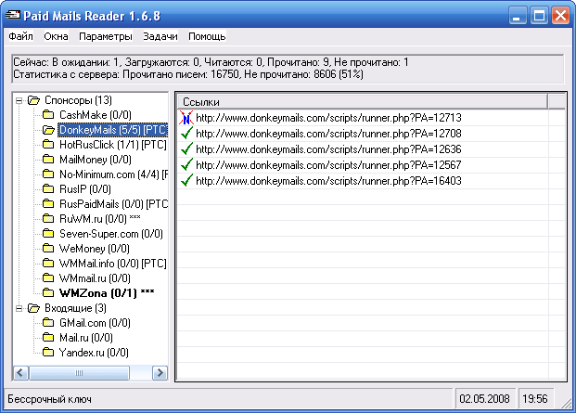Click the horizontal scrollbar thumb in sponsor tree
576x413 pixels.
click(80, 373)
